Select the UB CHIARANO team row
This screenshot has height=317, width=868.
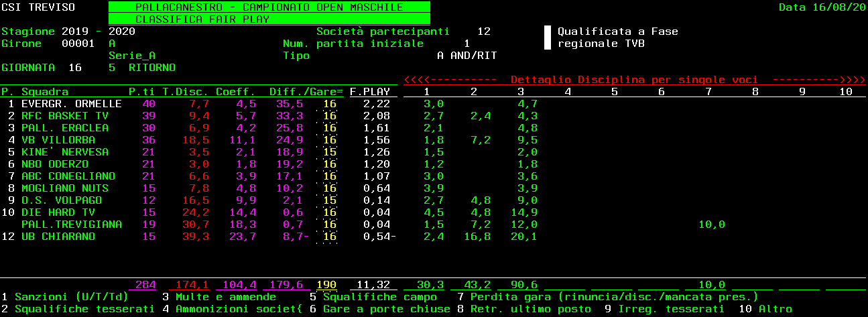[x=58, y=237]
